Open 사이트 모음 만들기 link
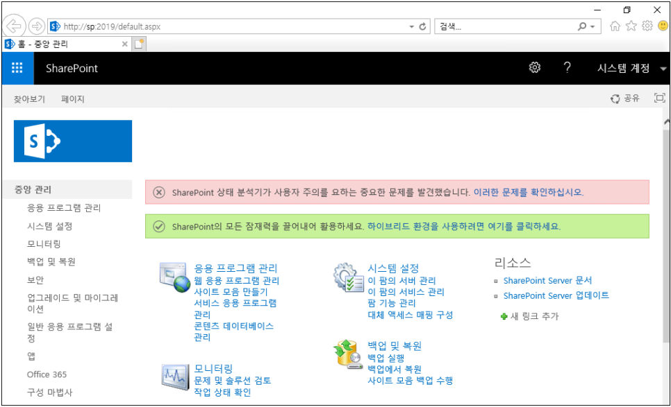 231,292
